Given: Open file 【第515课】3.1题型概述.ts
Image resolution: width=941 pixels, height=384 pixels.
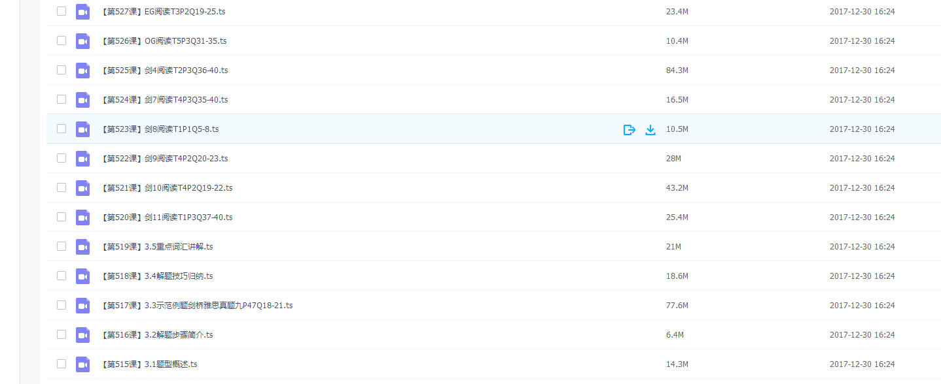Looking at the screenshot, I should pos(149,364).
